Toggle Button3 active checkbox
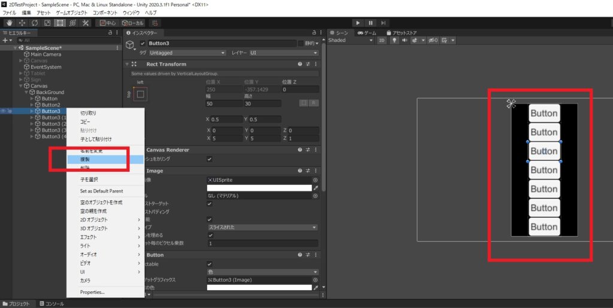Viewport: 613px width, 308px height. coord(142,43)
